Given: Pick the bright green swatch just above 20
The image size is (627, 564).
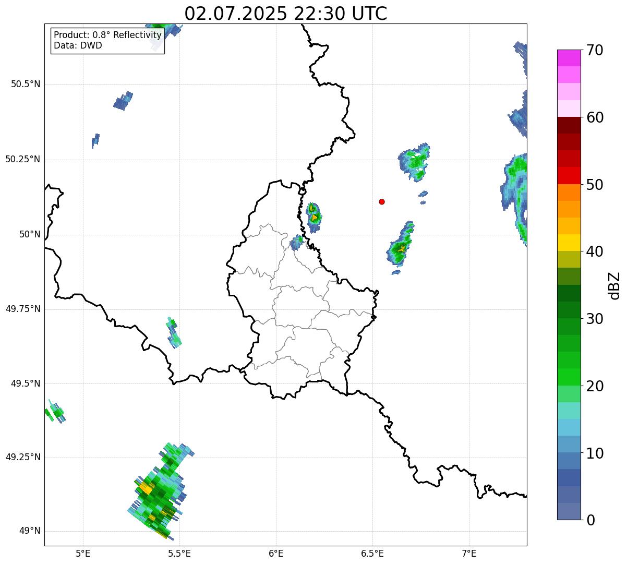Looking at the screenshot, I should click(x=569, y=377).
